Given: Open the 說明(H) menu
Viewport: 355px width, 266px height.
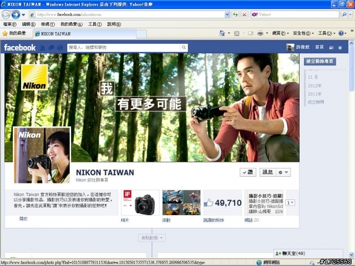Looking at the screenshot, I should [x=114, y=24].
